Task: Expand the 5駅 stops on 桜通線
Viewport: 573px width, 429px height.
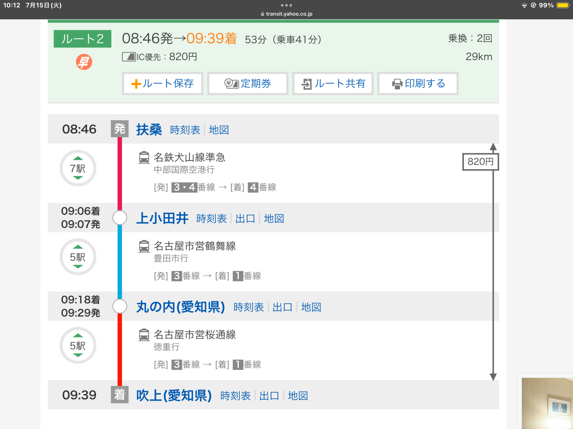Action: tap(78, 345)
